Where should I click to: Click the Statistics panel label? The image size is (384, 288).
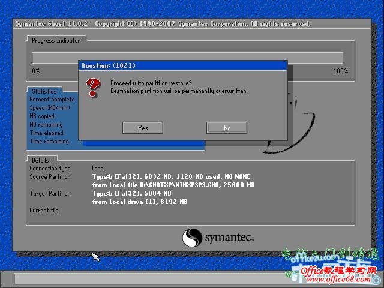tap(44, 91)
